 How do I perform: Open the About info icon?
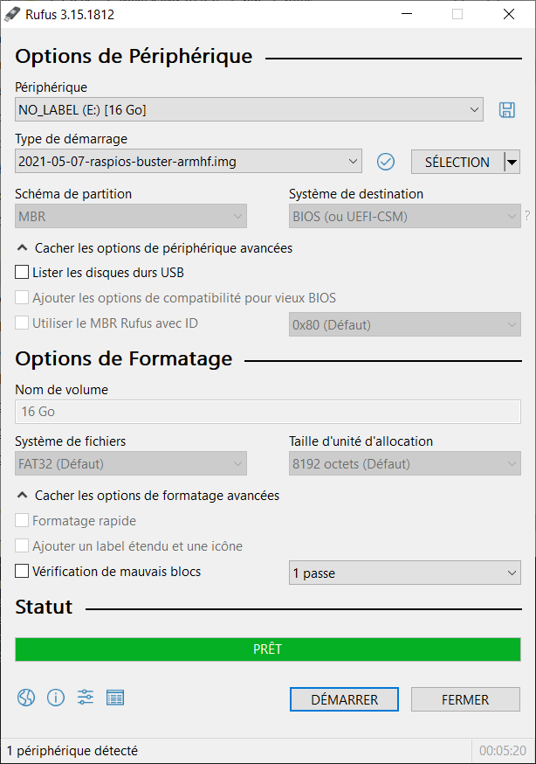[56, 698]
